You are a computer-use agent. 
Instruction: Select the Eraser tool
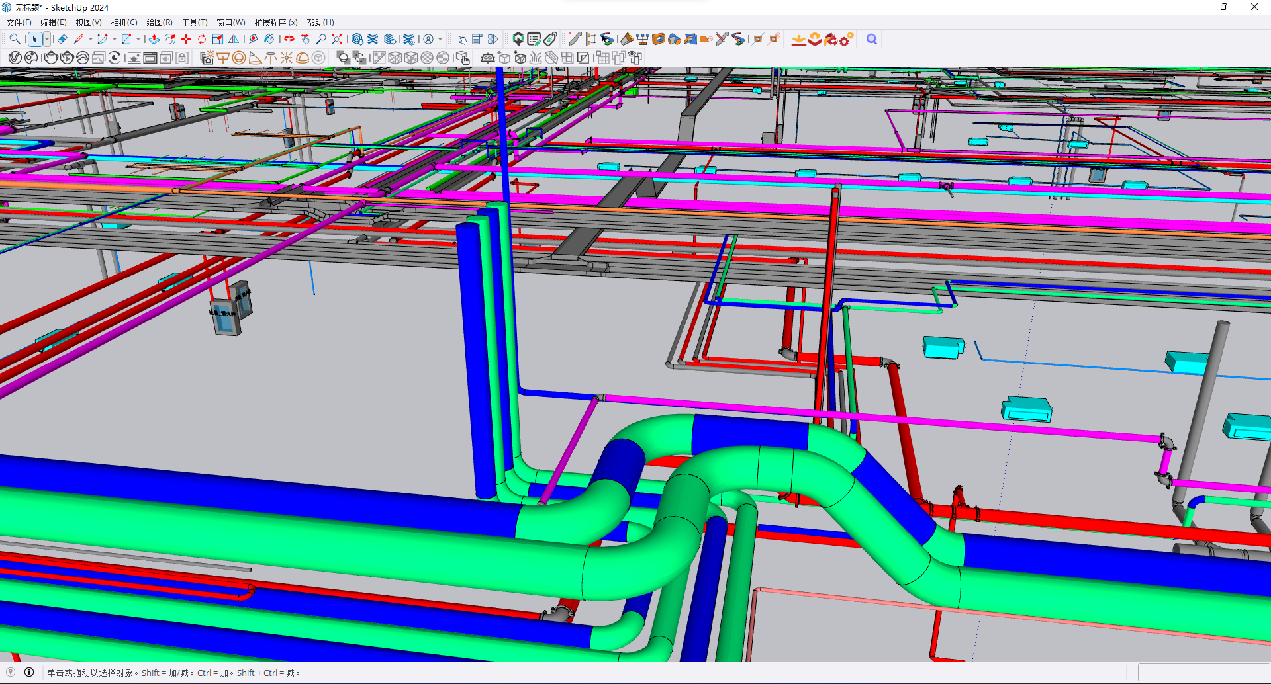[63, 40]
